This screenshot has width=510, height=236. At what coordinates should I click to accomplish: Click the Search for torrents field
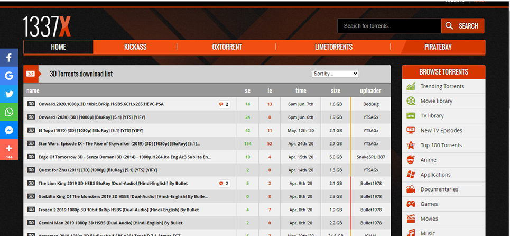pyautogui.click(x=389, y=26)
